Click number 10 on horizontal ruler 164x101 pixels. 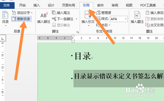pos(115,38)
